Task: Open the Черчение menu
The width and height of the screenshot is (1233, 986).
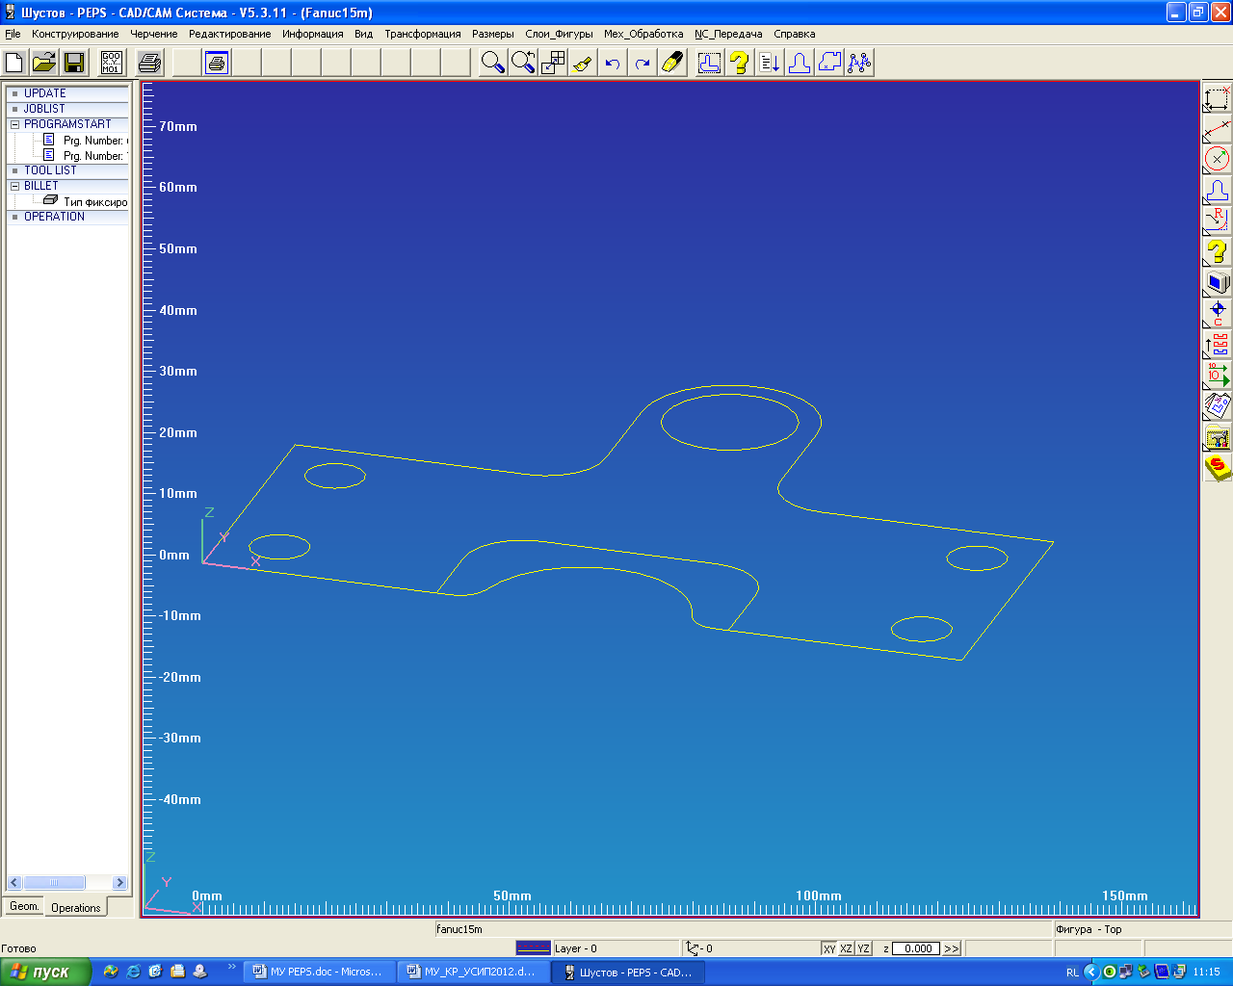Action: pyautogui.click(x=154, y=34)
